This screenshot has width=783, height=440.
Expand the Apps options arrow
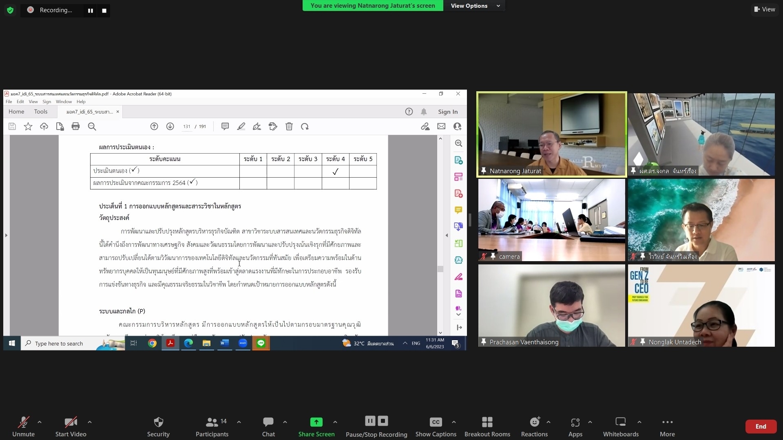(x=590, y=422)
